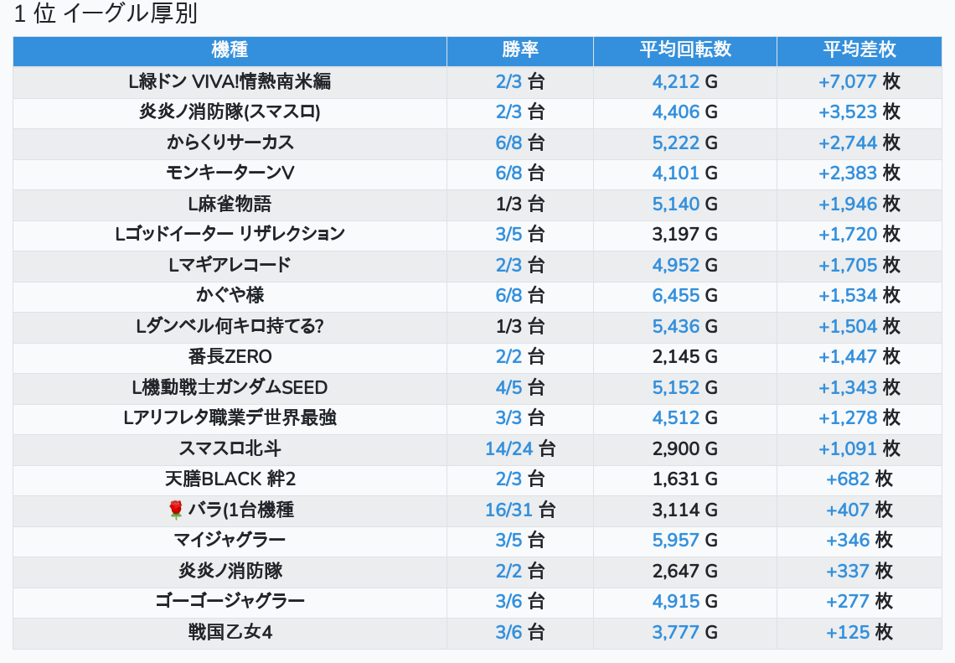Click the 勝率 column header
Image resolution: width=955 pixels, height=663 pixels.
[x=519, y=50]
